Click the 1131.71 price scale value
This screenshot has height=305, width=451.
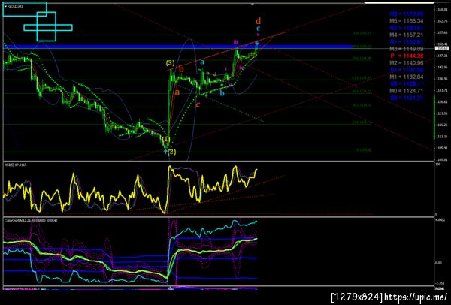pos(440,90)
